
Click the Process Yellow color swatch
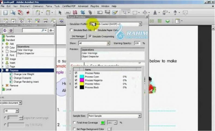tap(82, 84)
